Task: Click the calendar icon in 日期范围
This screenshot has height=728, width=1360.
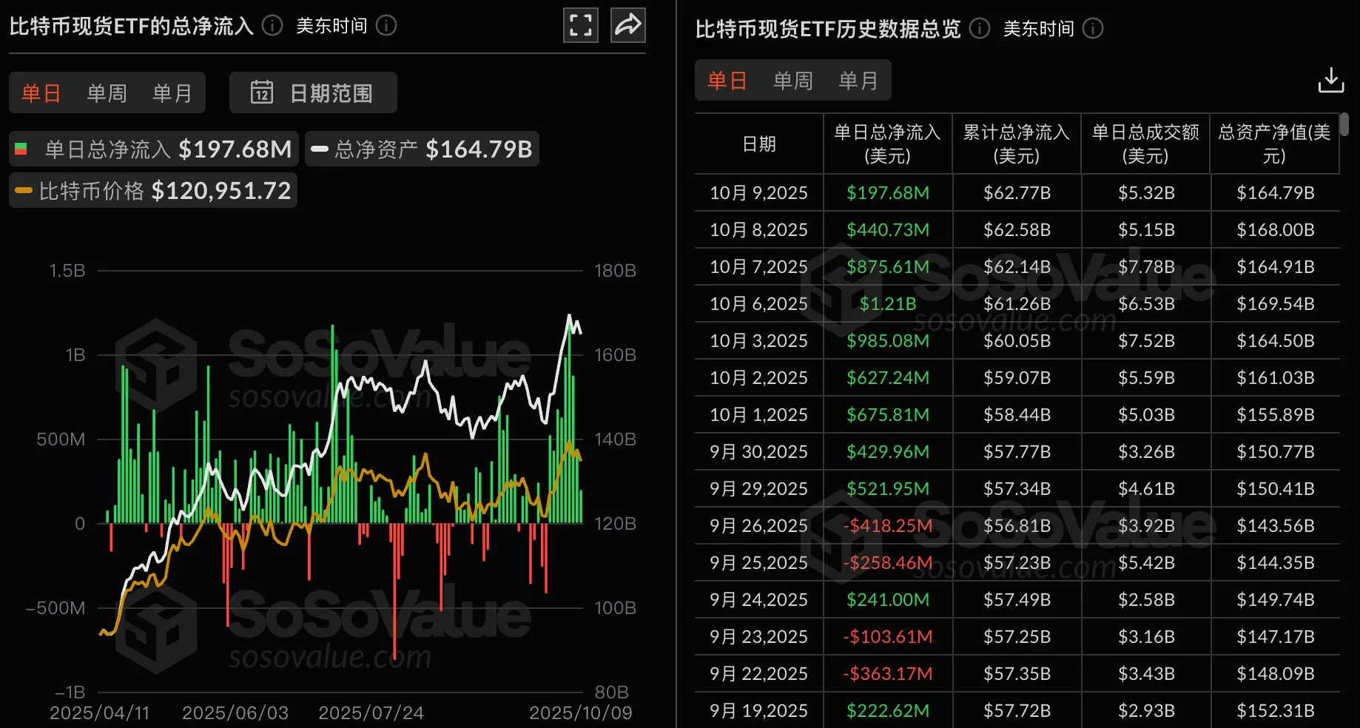Action: tap(262, 92)
